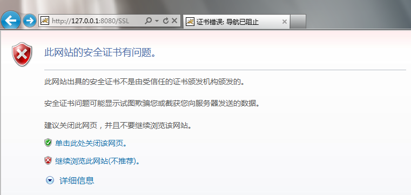Expand 详细信息 with the arrow button

click(x=50, y=180)
